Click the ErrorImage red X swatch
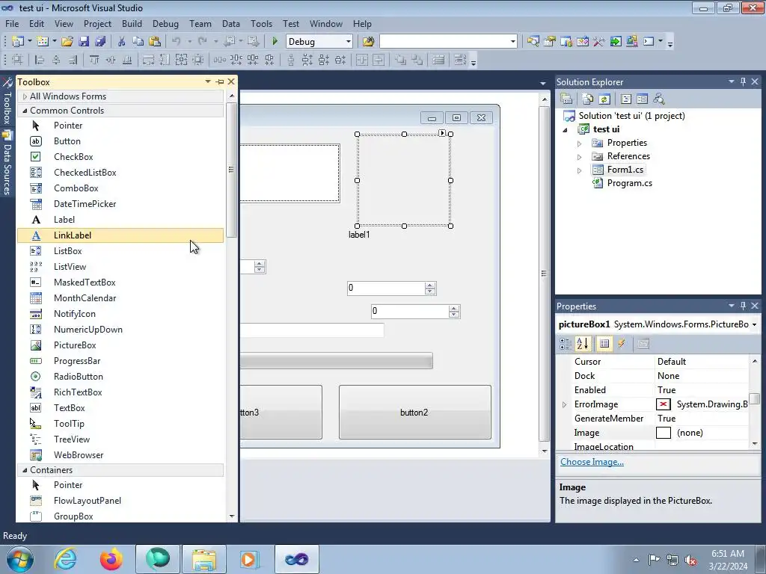Viewport: 766px width, 574px height. [x=663, y=404]
